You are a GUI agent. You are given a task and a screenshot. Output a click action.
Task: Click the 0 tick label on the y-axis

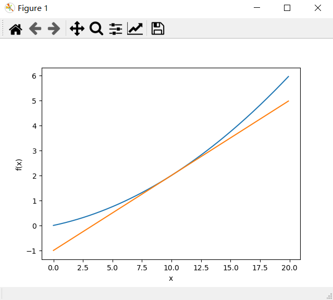(34, 226)
